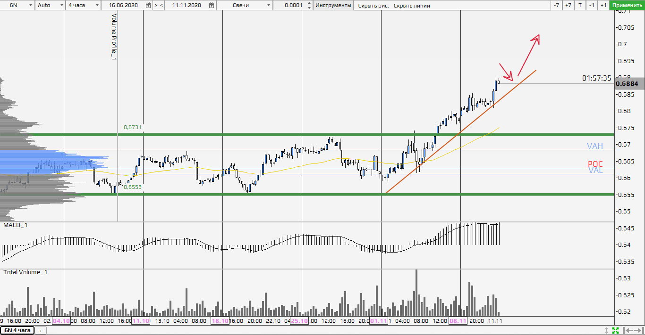Add a new chart tab with plus
The width and height of the screenshot is (645, 335).
pyautogui.click(x=41, y=331)
